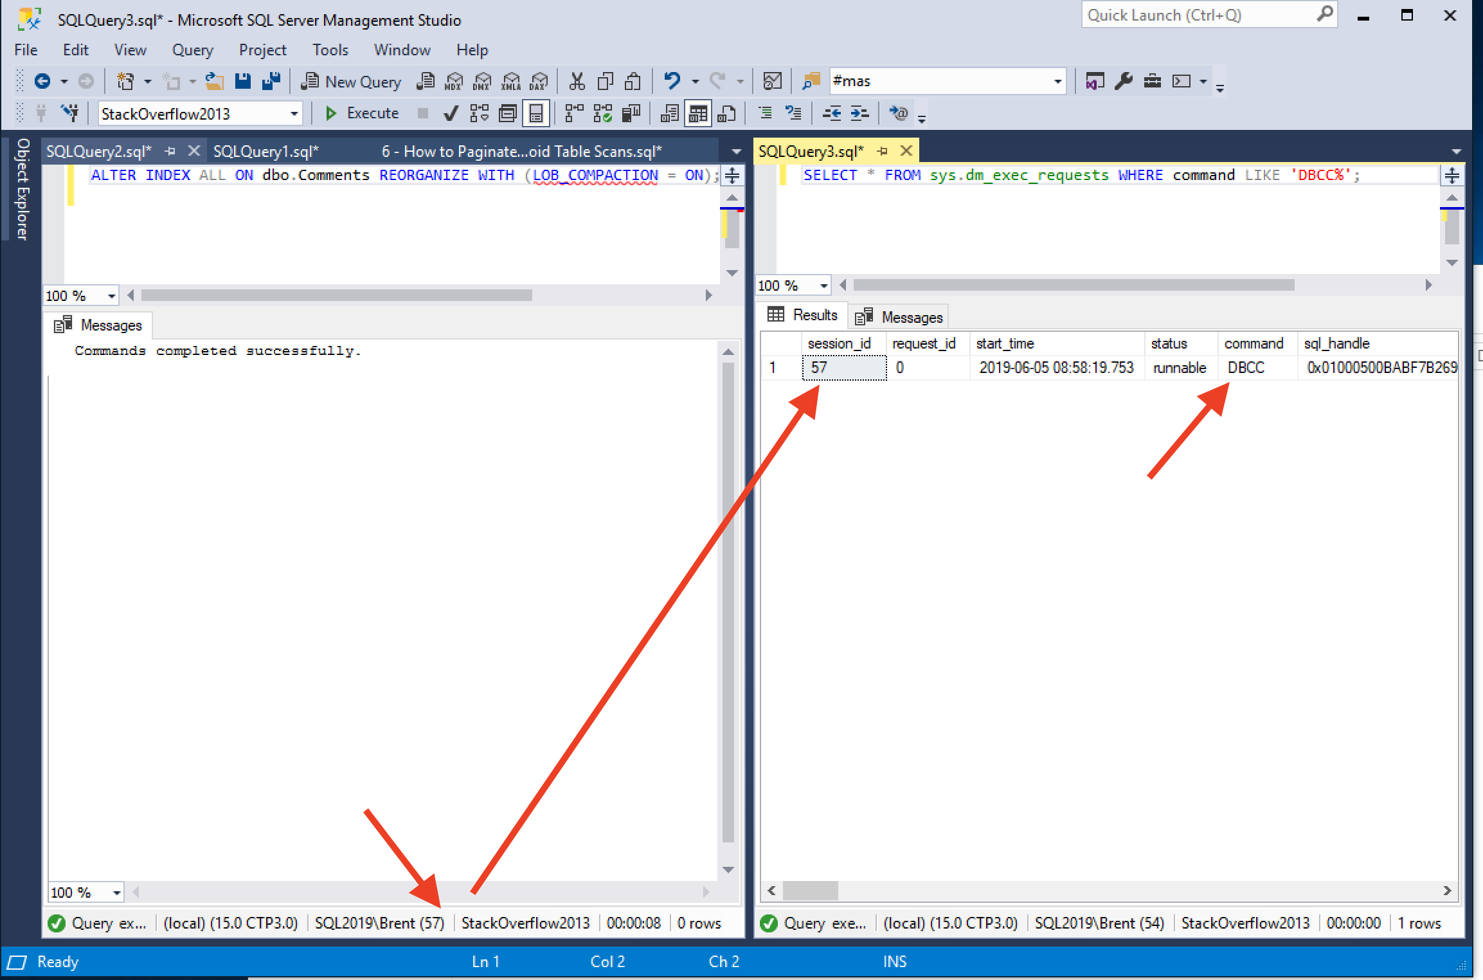This screenshot has height=980, width=1483.
Task: Click the Undo arrow icon
Action: pos(672,81)
